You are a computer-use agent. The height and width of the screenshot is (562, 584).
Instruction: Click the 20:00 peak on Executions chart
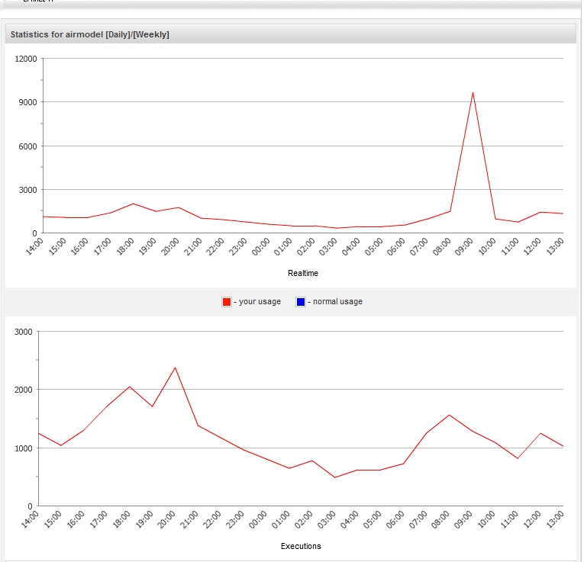175,368
